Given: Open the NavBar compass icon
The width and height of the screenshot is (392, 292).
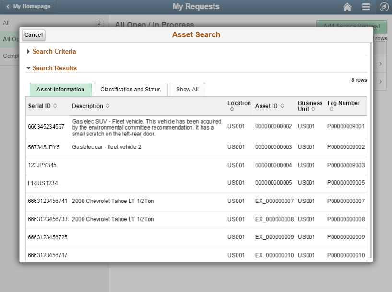Looking at the screenshot, I should tap(380, 7).
